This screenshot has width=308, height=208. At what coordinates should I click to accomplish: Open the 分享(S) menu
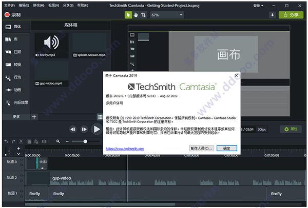pyautogui.click(x=68, y=6)
